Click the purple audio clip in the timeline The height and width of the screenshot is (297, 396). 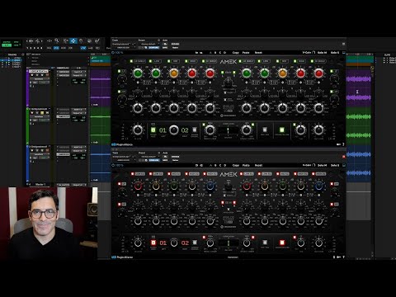point(359,88)
